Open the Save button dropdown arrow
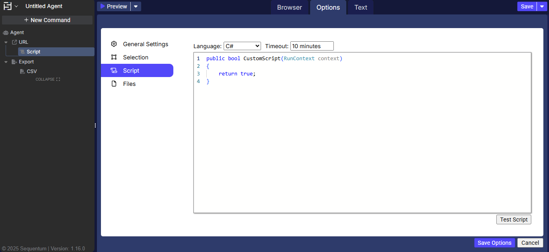 point(542,6)
